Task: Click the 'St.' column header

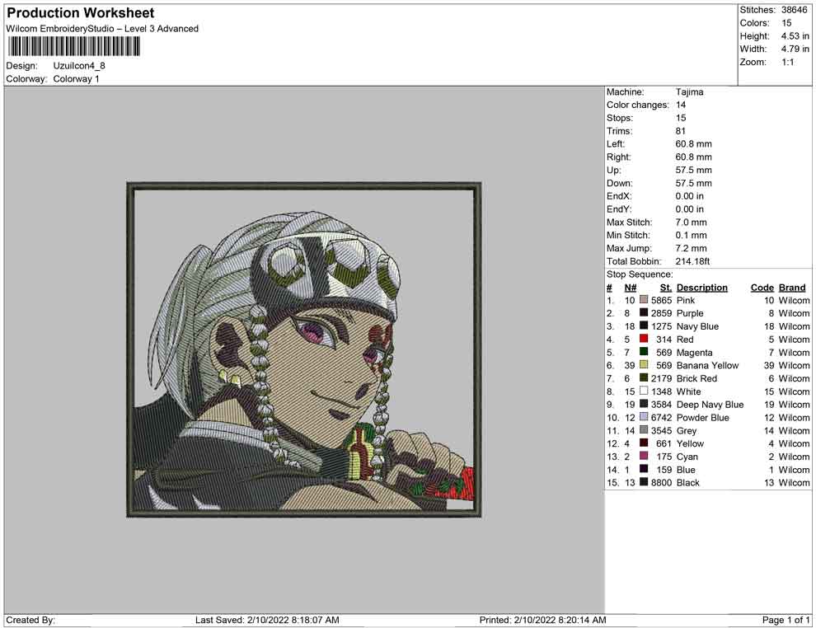Action: [666, 288]
